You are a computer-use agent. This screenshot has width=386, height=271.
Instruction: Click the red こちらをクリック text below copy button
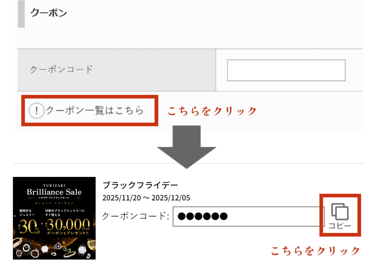point(315,251)
